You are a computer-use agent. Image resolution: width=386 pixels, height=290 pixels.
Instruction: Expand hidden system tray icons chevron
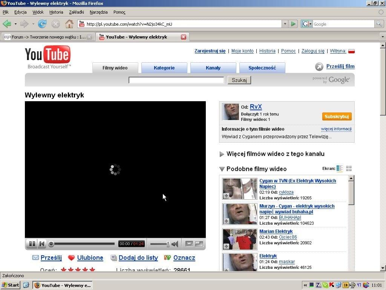305,285
